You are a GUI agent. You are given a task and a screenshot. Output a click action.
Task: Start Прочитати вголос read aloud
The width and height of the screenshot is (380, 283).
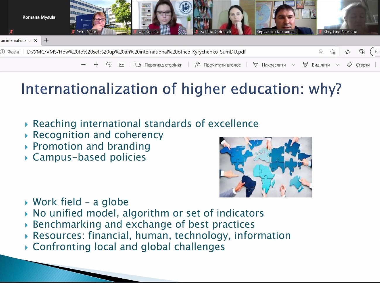(218, 65)
